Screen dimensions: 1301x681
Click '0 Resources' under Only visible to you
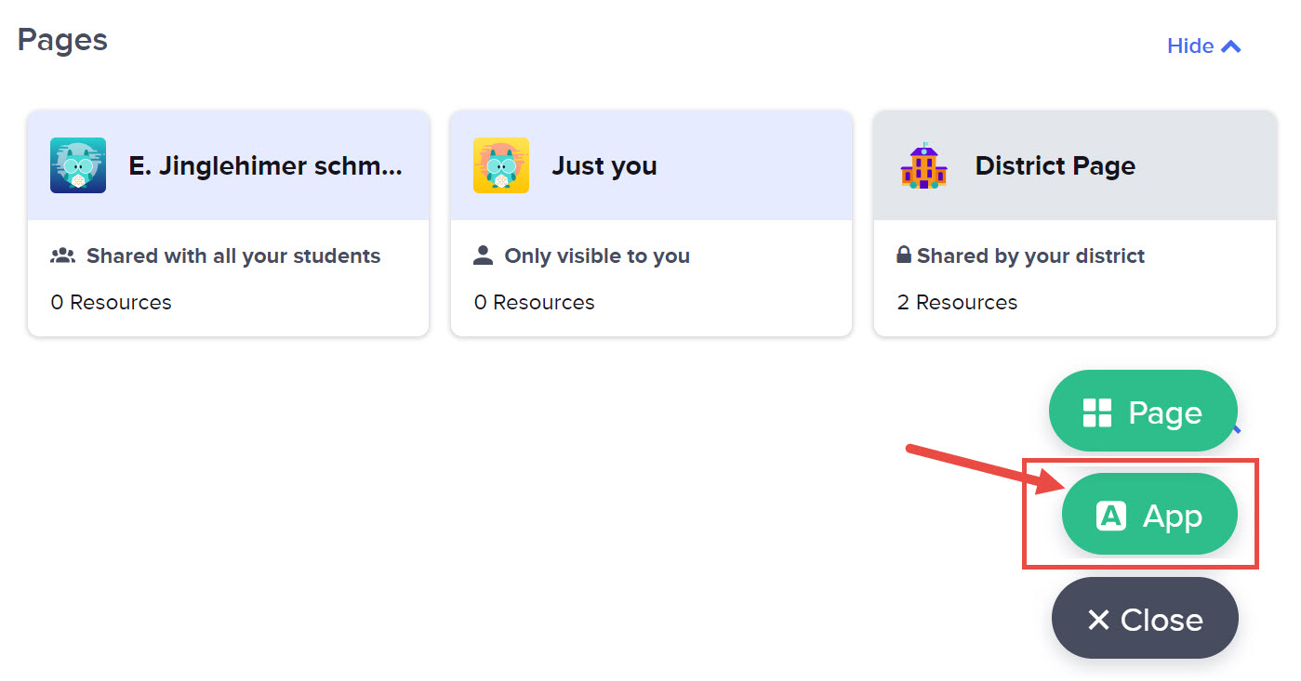point(534,302)
